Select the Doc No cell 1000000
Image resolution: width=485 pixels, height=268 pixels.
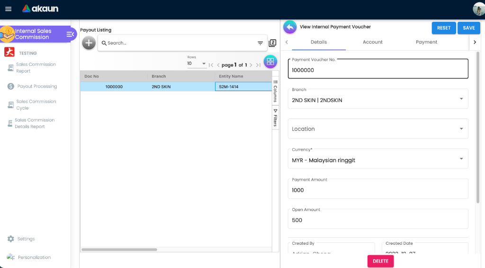pyautogui.click(x=114, y=87)
